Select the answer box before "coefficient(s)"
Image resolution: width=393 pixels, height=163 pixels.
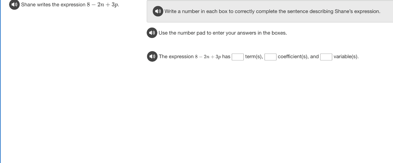click(270, 57)
